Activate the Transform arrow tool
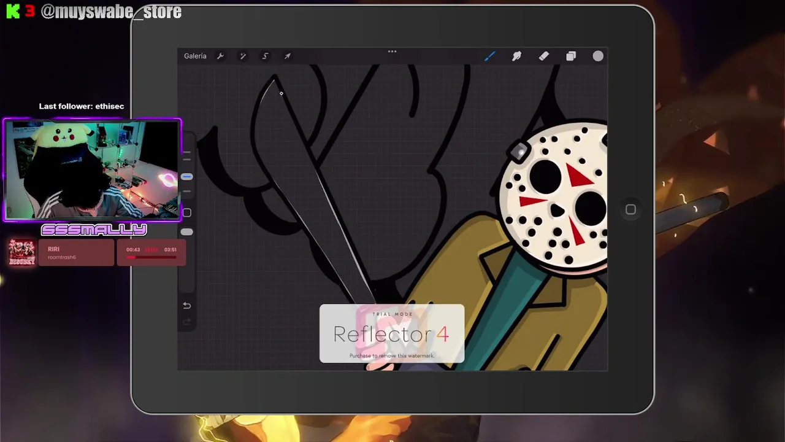 click(x=288, y=56)
